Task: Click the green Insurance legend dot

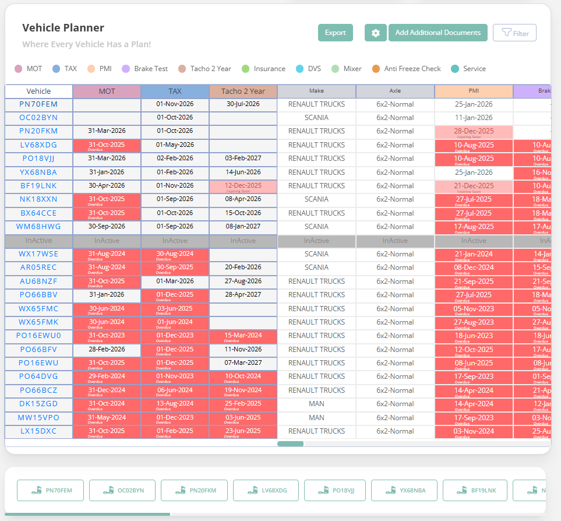Action: 246,69
